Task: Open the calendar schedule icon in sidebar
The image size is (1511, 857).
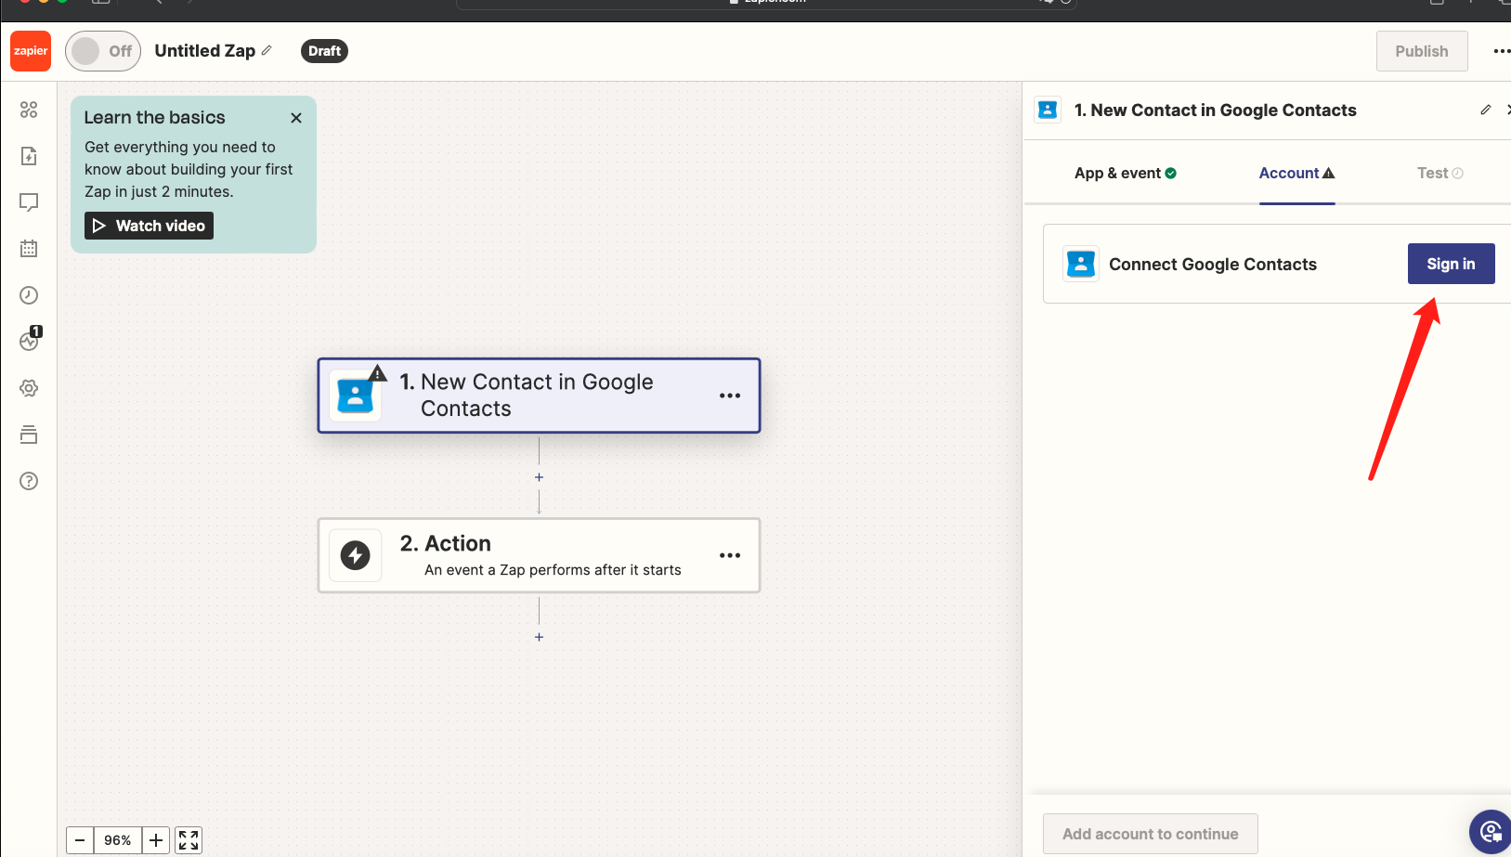Action: point(29,249)
